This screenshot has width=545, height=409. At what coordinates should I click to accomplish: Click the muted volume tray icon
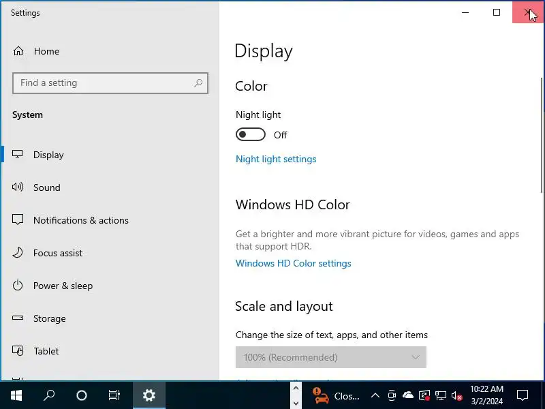456,395
